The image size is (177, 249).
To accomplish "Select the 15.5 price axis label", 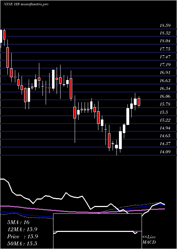I will click(x=164, y=112).
